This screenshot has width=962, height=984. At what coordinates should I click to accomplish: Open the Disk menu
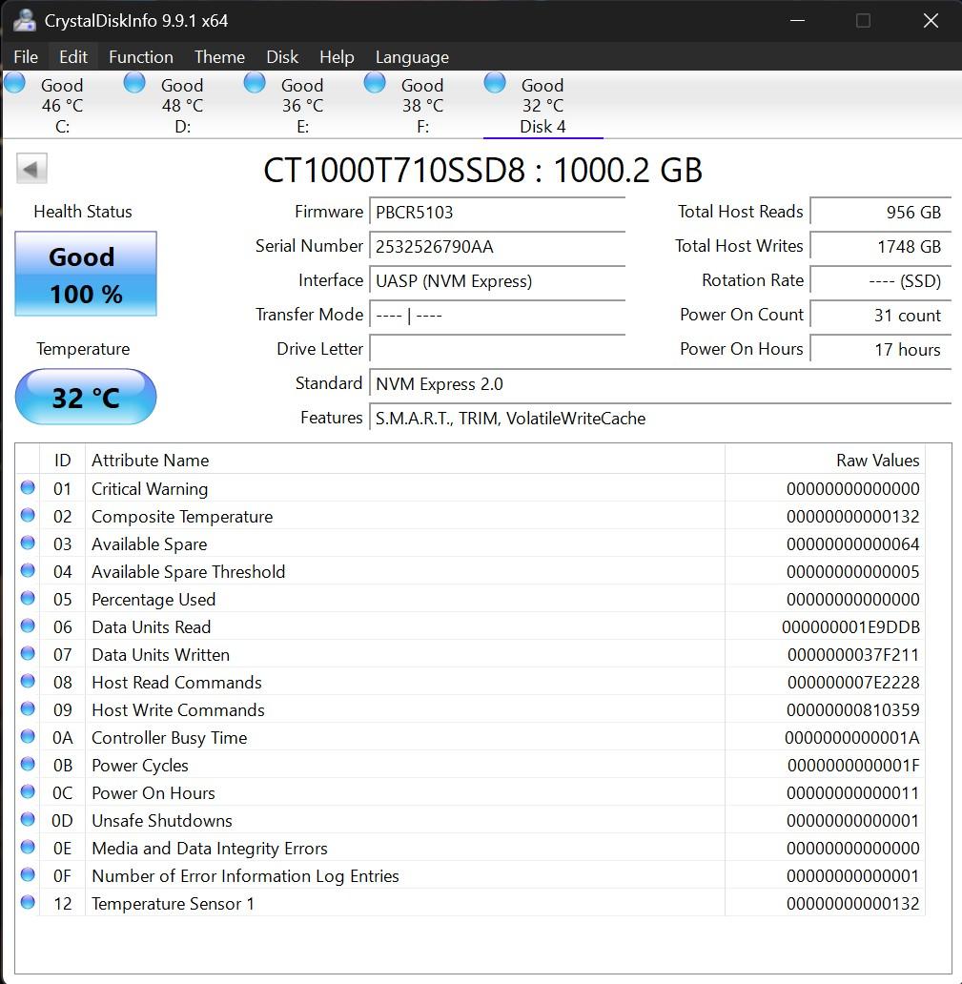pyautogui.click(x=282, y=57)
